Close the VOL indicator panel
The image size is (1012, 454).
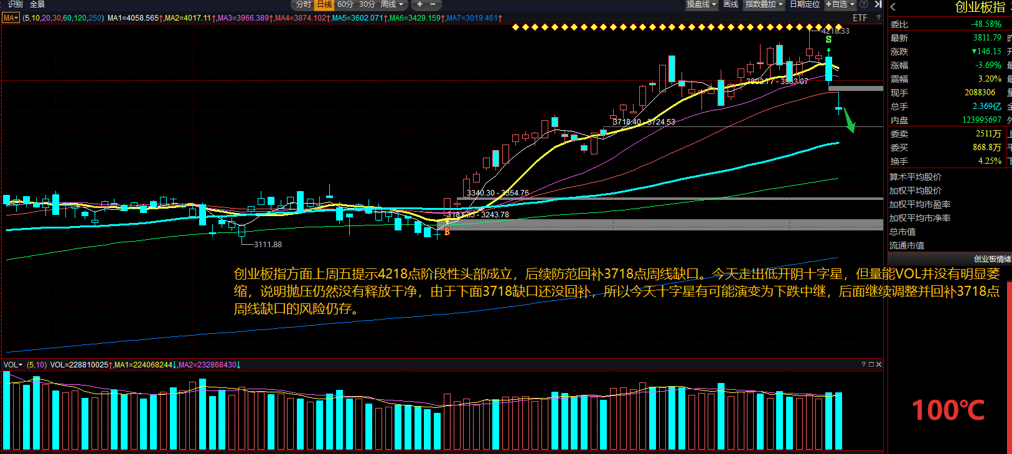879,364
